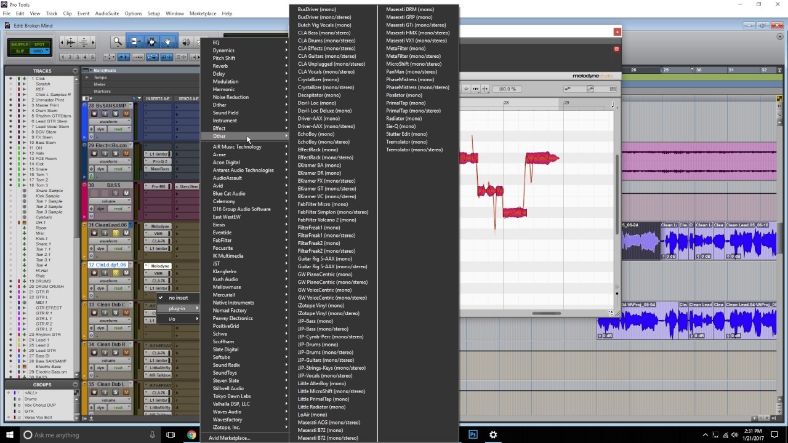Click the horizontal audio zoom control
The image size is (788, 443).
(x=70, y=42)
